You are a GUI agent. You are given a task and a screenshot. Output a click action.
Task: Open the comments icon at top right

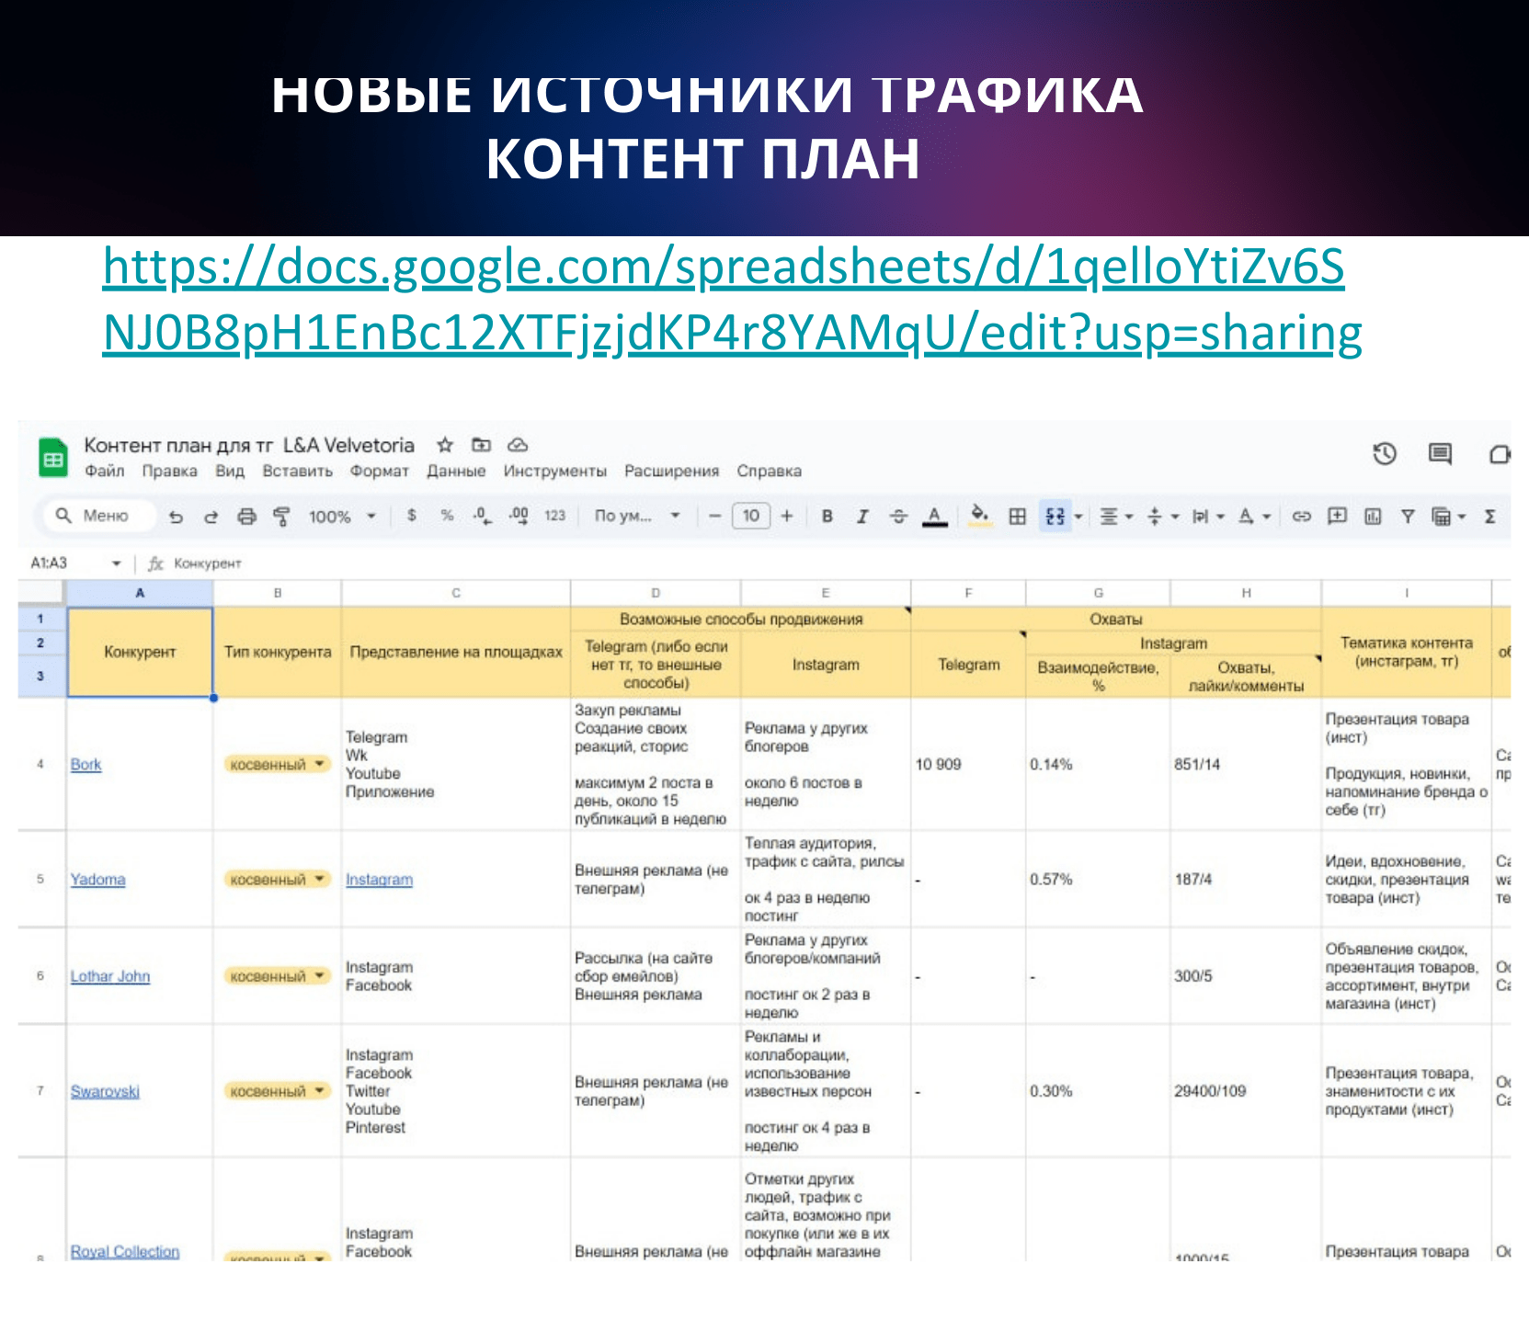pyautogui.click(x=1439, y=453)
